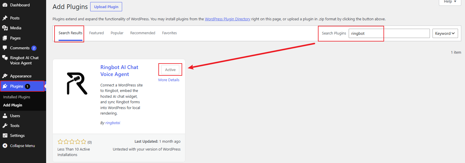This screenshot has width=465, height=163.
Task: Click the 'Add Plugins' page heading
Action: click(70, 7)
